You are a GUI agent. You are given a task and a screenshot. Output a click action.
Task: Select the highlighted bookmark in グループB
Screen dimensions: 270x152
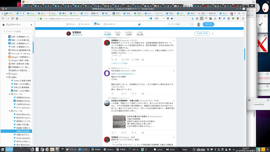(16, 131)
